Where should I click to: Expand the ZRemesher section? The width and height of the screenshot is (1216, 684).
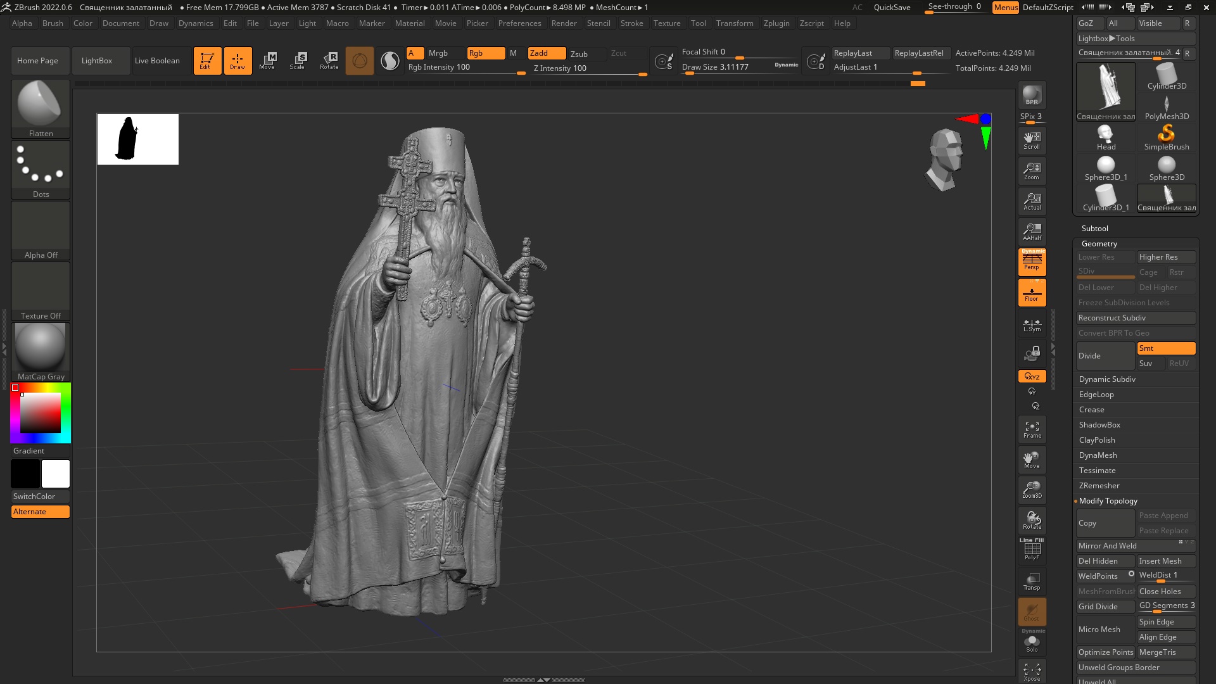coord(1099,486)
